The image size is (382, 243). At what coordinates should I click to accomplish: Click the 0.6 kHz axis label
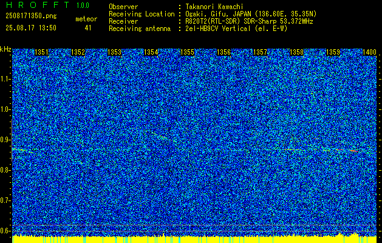(5, 231)
